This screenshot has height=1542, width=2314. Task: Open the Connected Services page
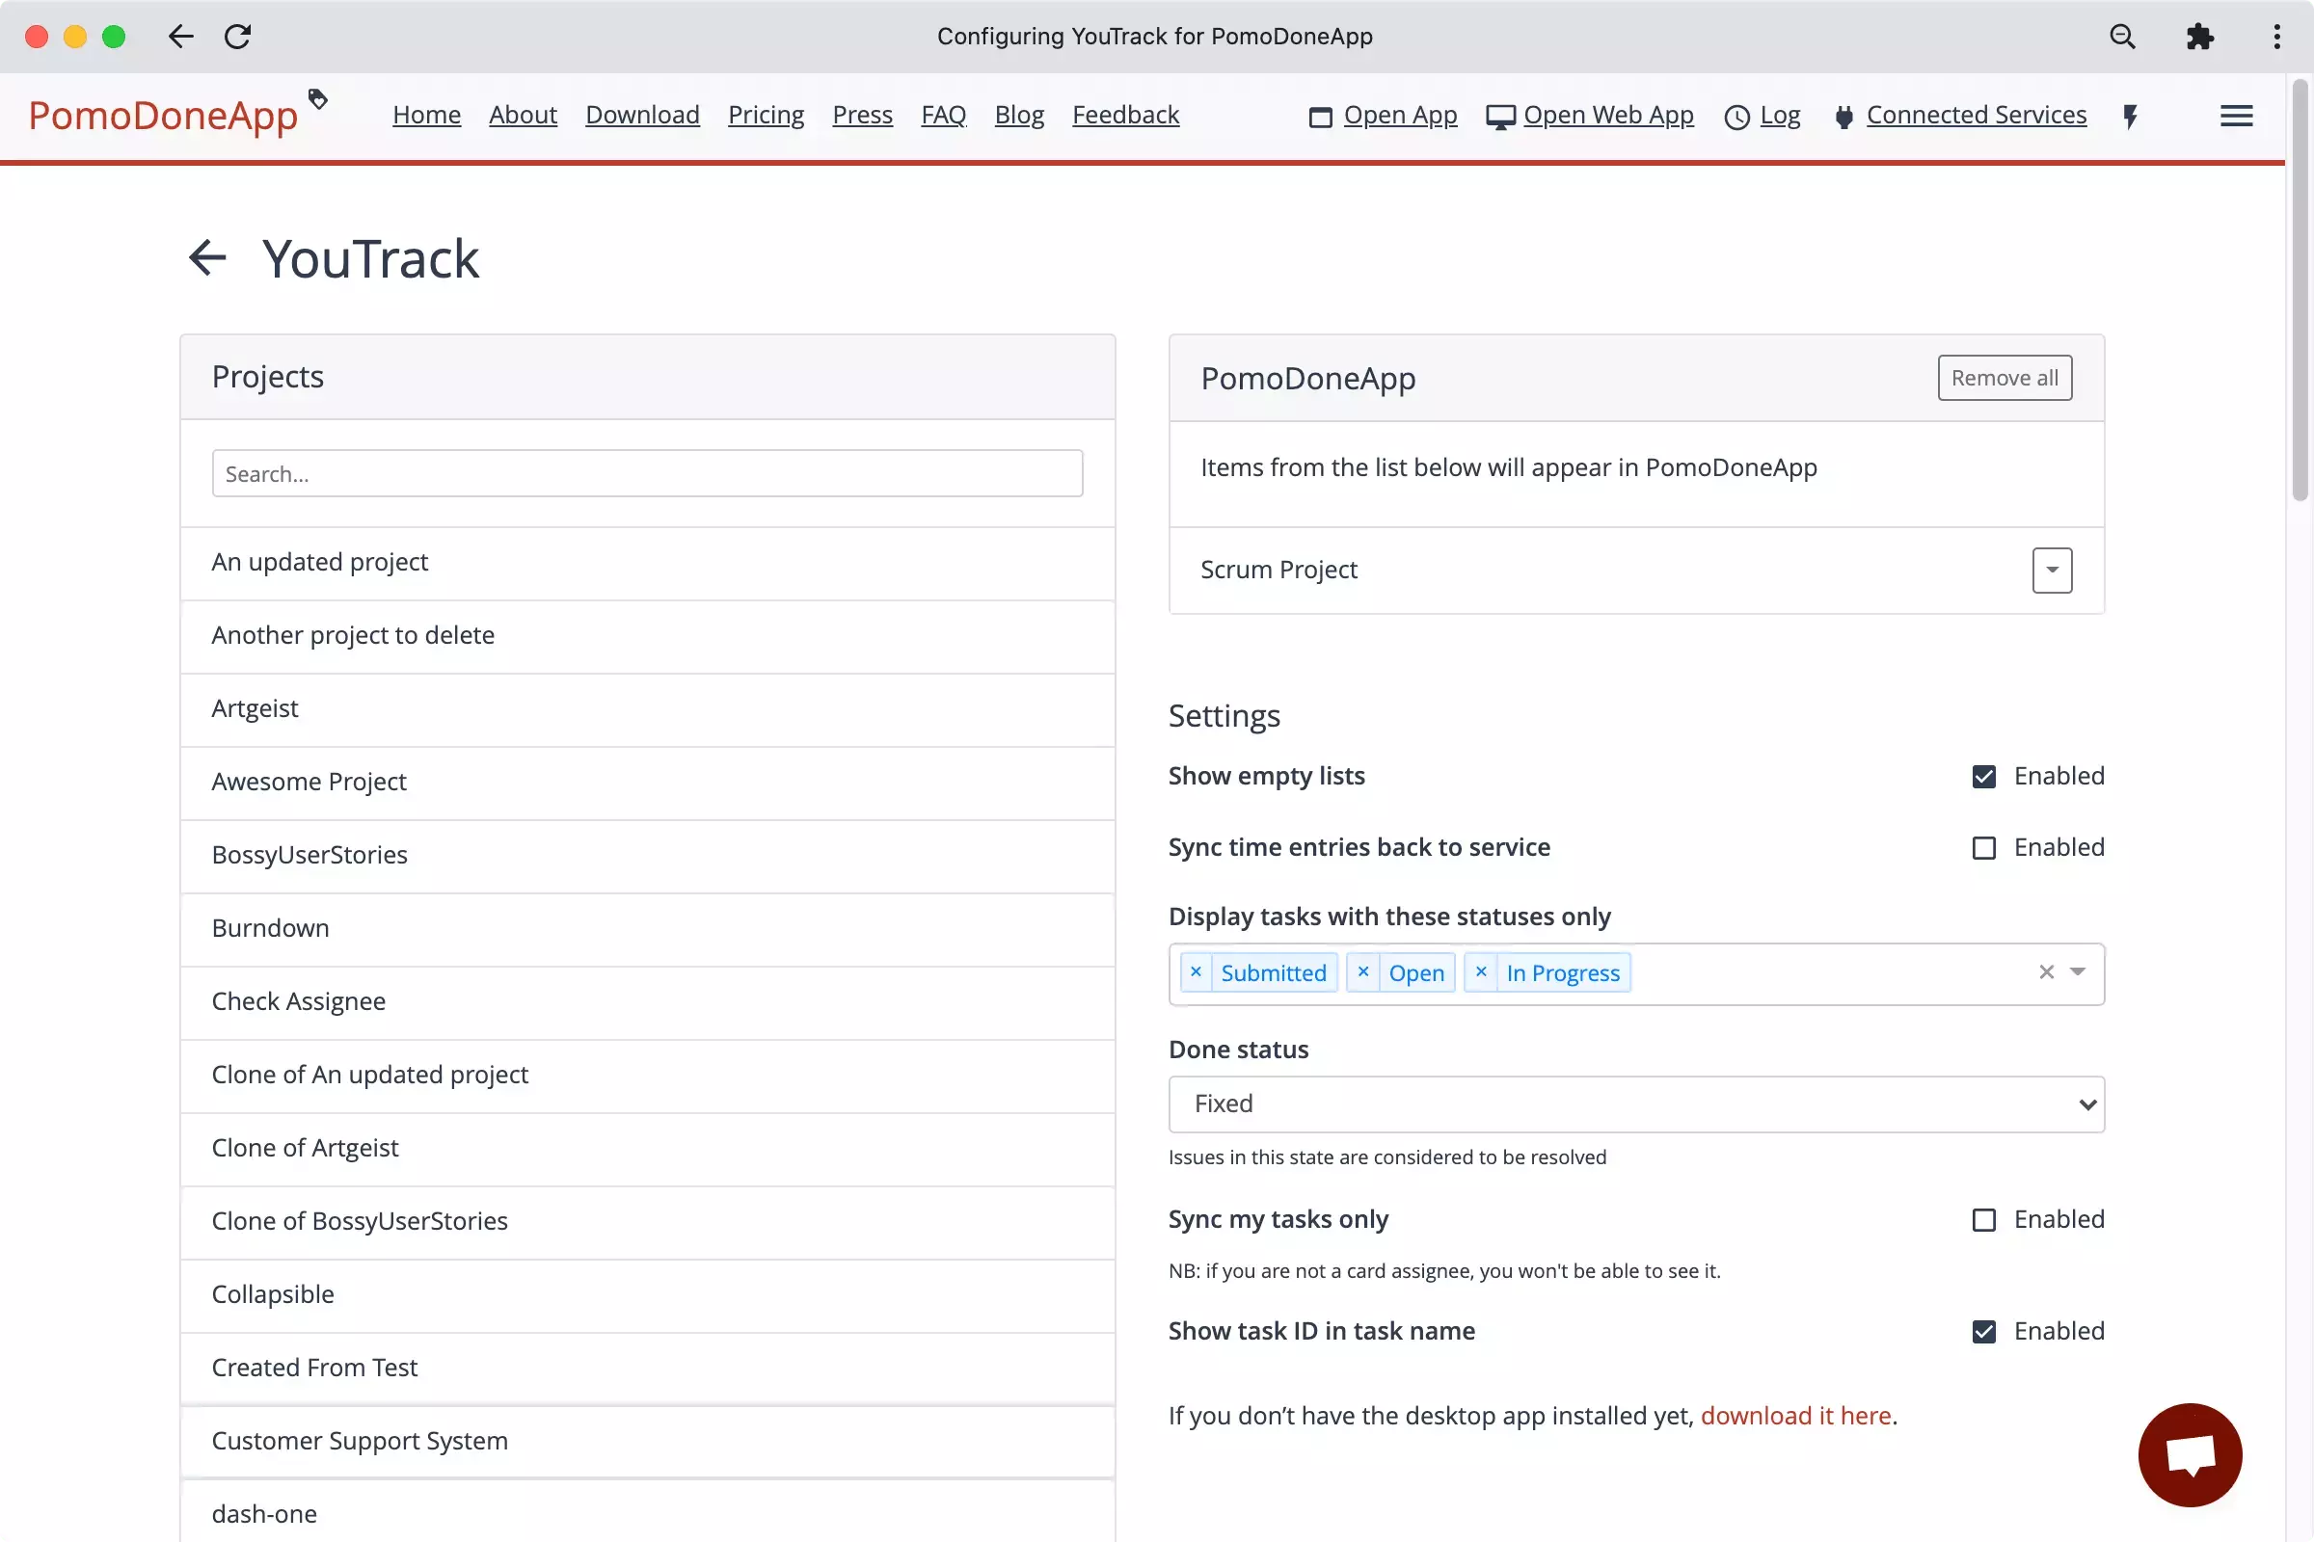[1977, 114]
